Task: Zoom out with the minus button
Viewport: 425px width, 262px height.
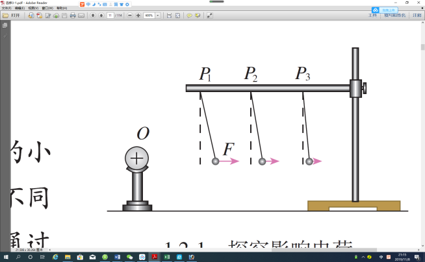Action: pos(130,16)
